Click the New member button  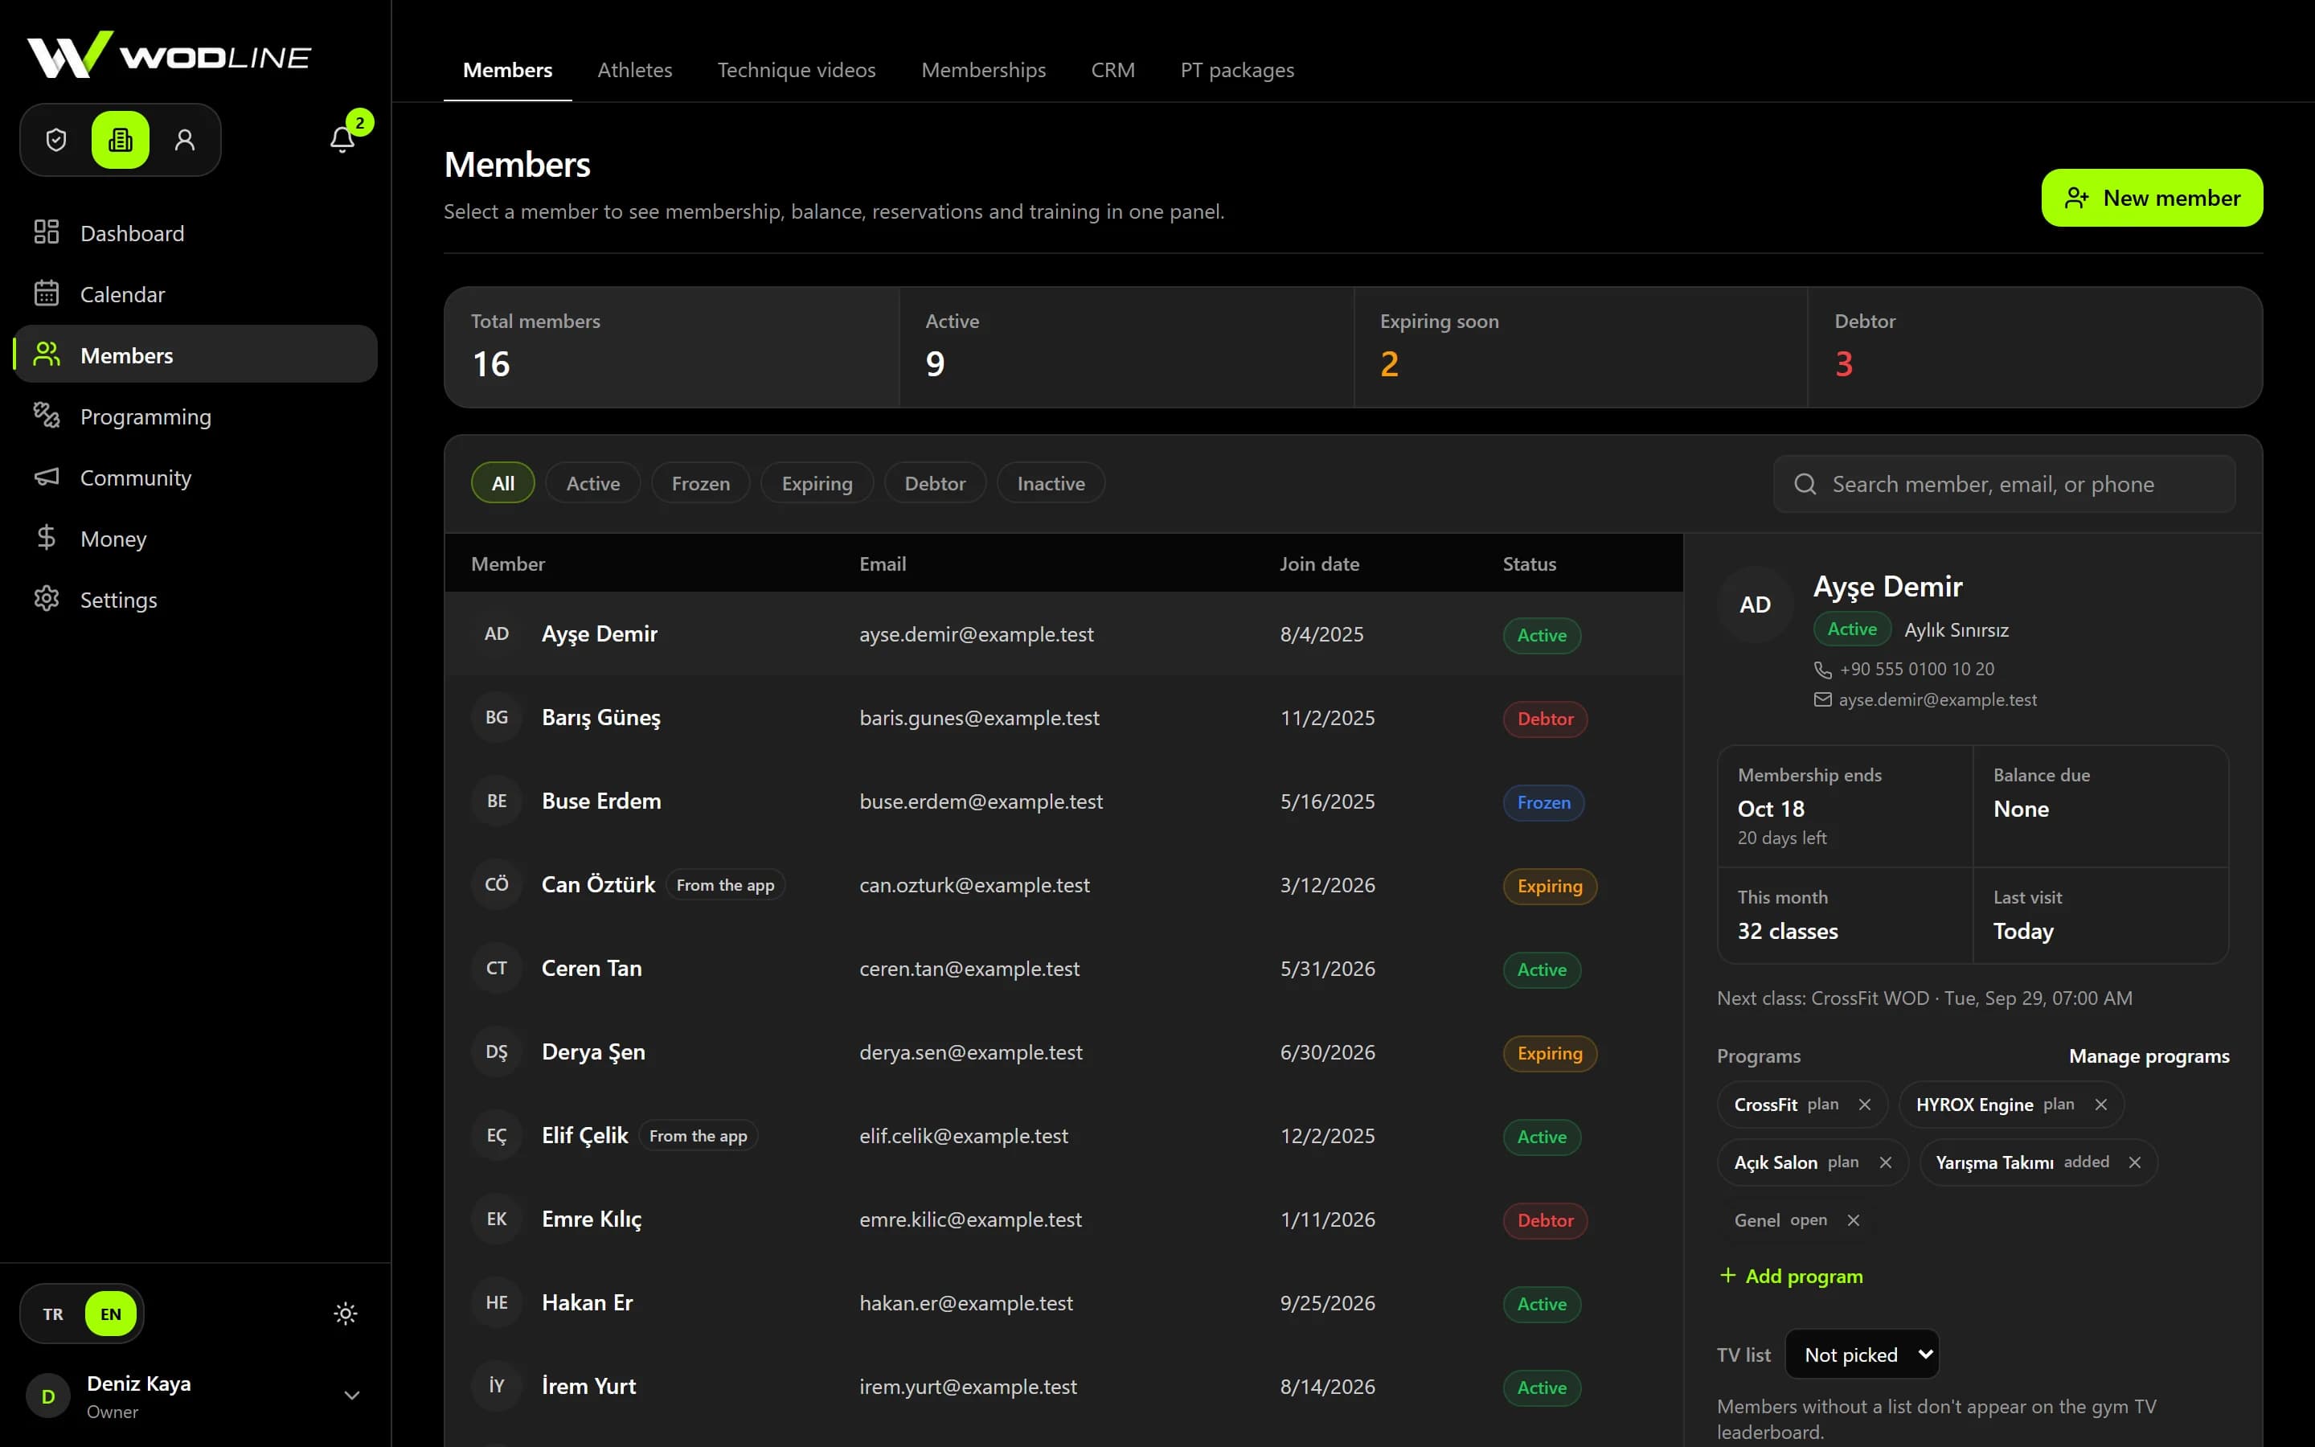point(2153,198)
